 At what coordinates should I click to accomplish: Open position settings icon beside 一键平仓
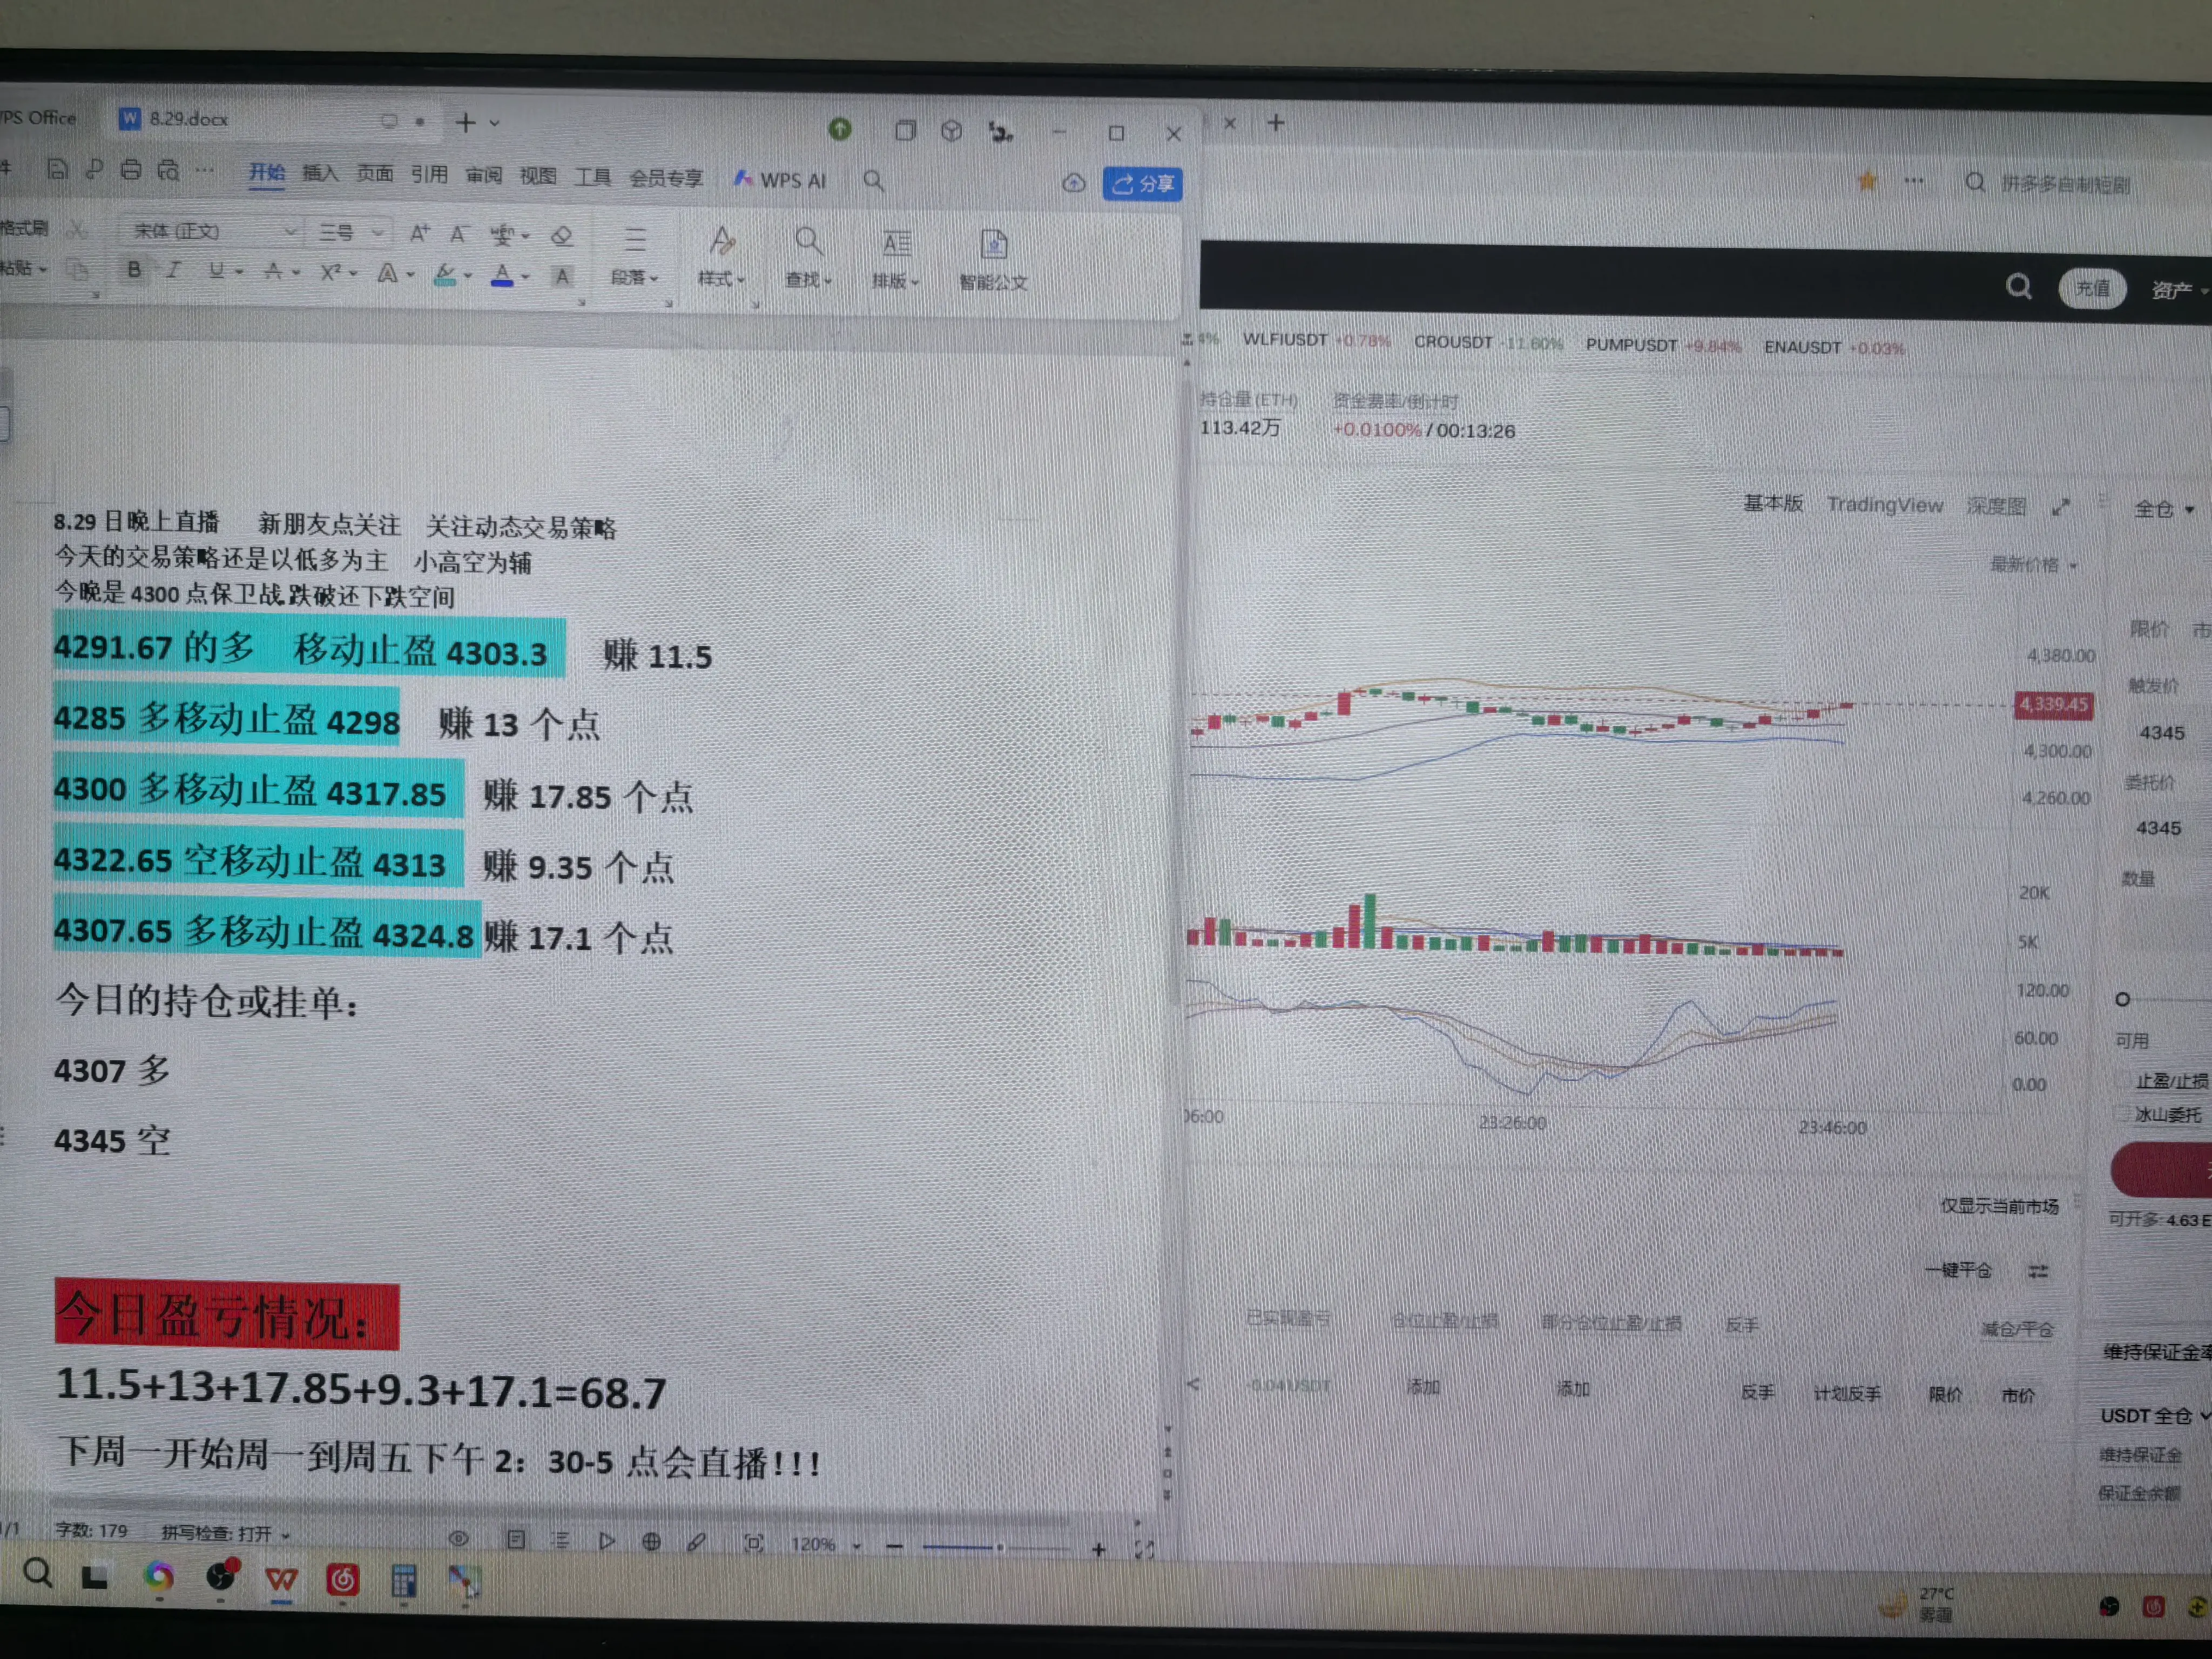coord(2038,1271)
